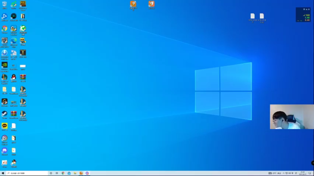Click the network speed monitor widget
Viewport: 314px width, 176px height.
tap(303, 15)
